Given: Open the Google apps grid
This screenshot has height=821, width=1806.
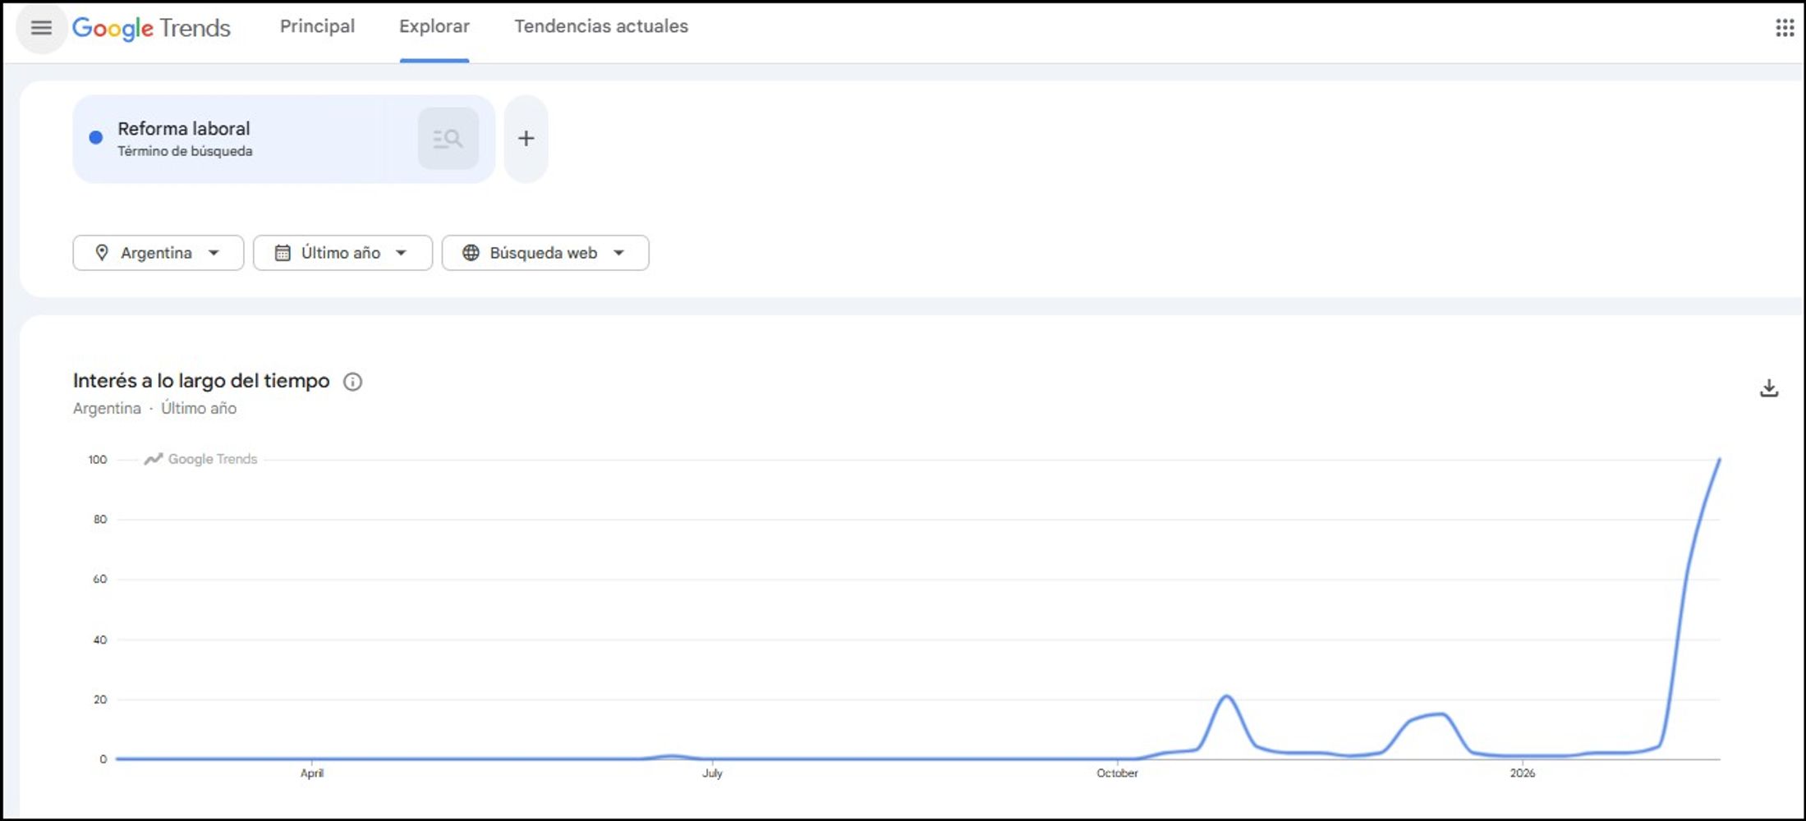Looking at the screenshot, I should point(1784,28).
